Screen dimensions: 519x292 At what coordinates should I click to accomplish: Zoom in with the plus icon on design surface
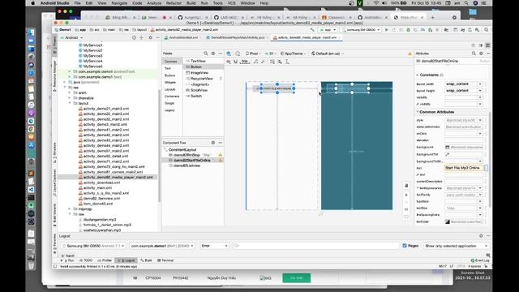pyautogui.click(x=406, y=195)
